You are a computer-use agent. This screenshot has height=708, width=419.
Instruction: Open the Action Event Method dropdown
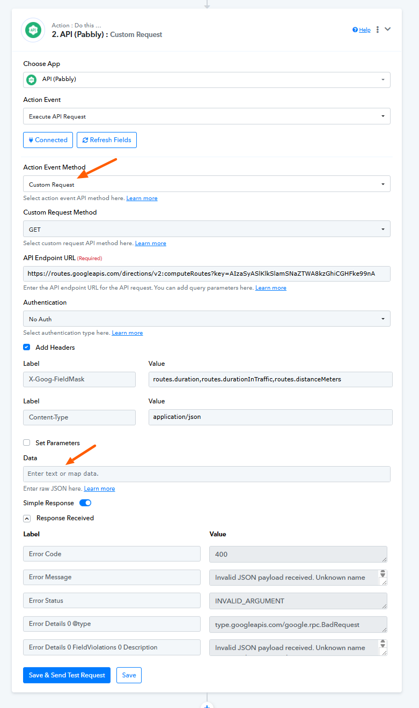pyautogui.click(x=207, y=184)
